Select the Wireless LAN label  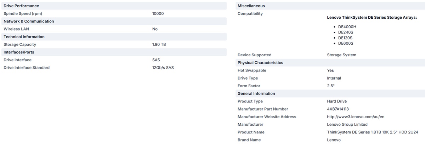tap(16, 29)
